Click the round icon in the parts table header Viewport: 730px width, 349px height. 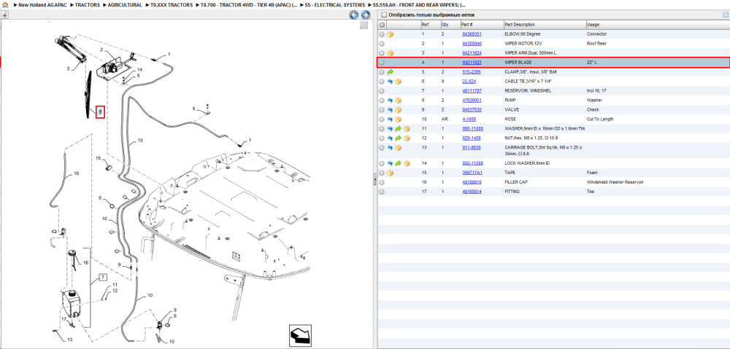click(382, 25)
